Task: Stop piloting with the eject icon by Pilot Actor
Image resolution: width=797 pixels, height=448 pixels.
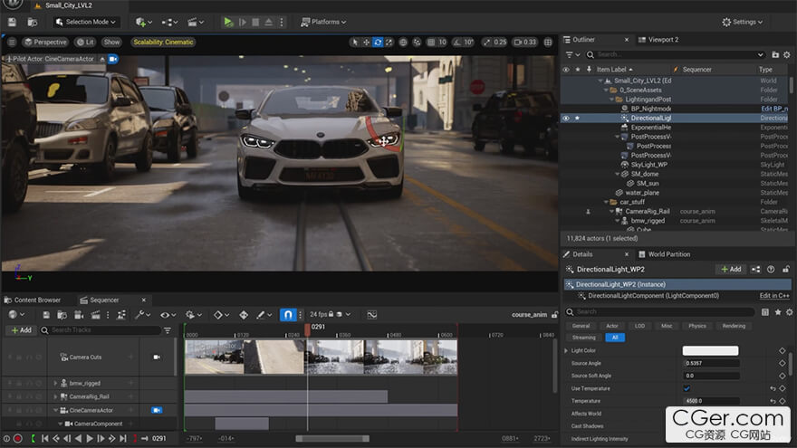Action: pos(102,59)
